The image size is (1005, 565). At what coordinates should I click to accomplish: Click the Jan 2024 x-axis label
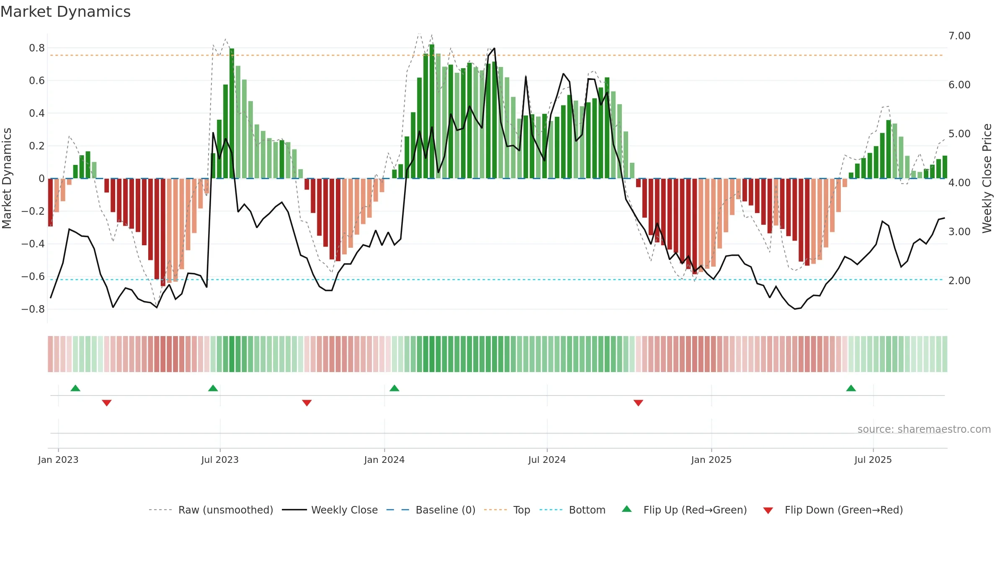384,460
